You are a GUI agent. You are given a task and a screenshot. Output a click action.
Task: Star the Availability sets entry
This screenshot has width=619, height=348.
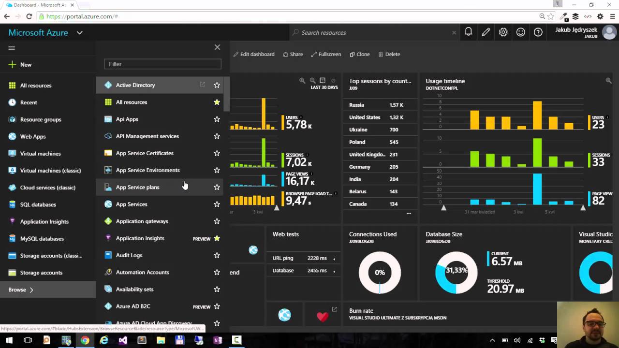pyautogui.click(x=217, y=289)
